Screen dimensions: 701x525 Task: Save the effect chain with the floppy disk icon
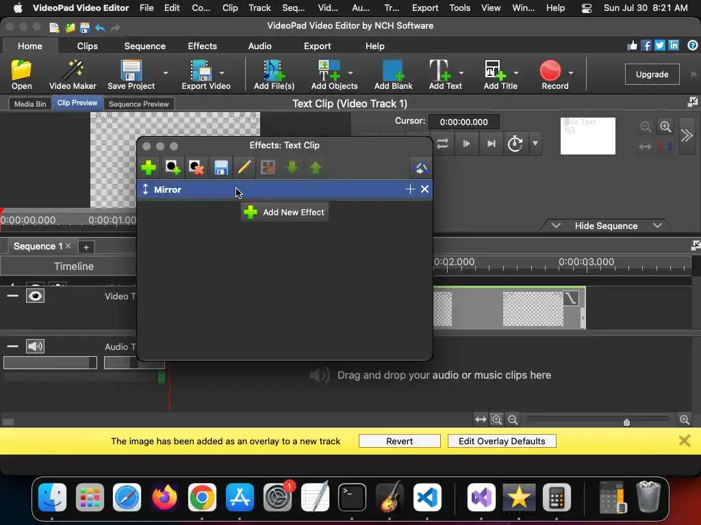click(221, 168)
